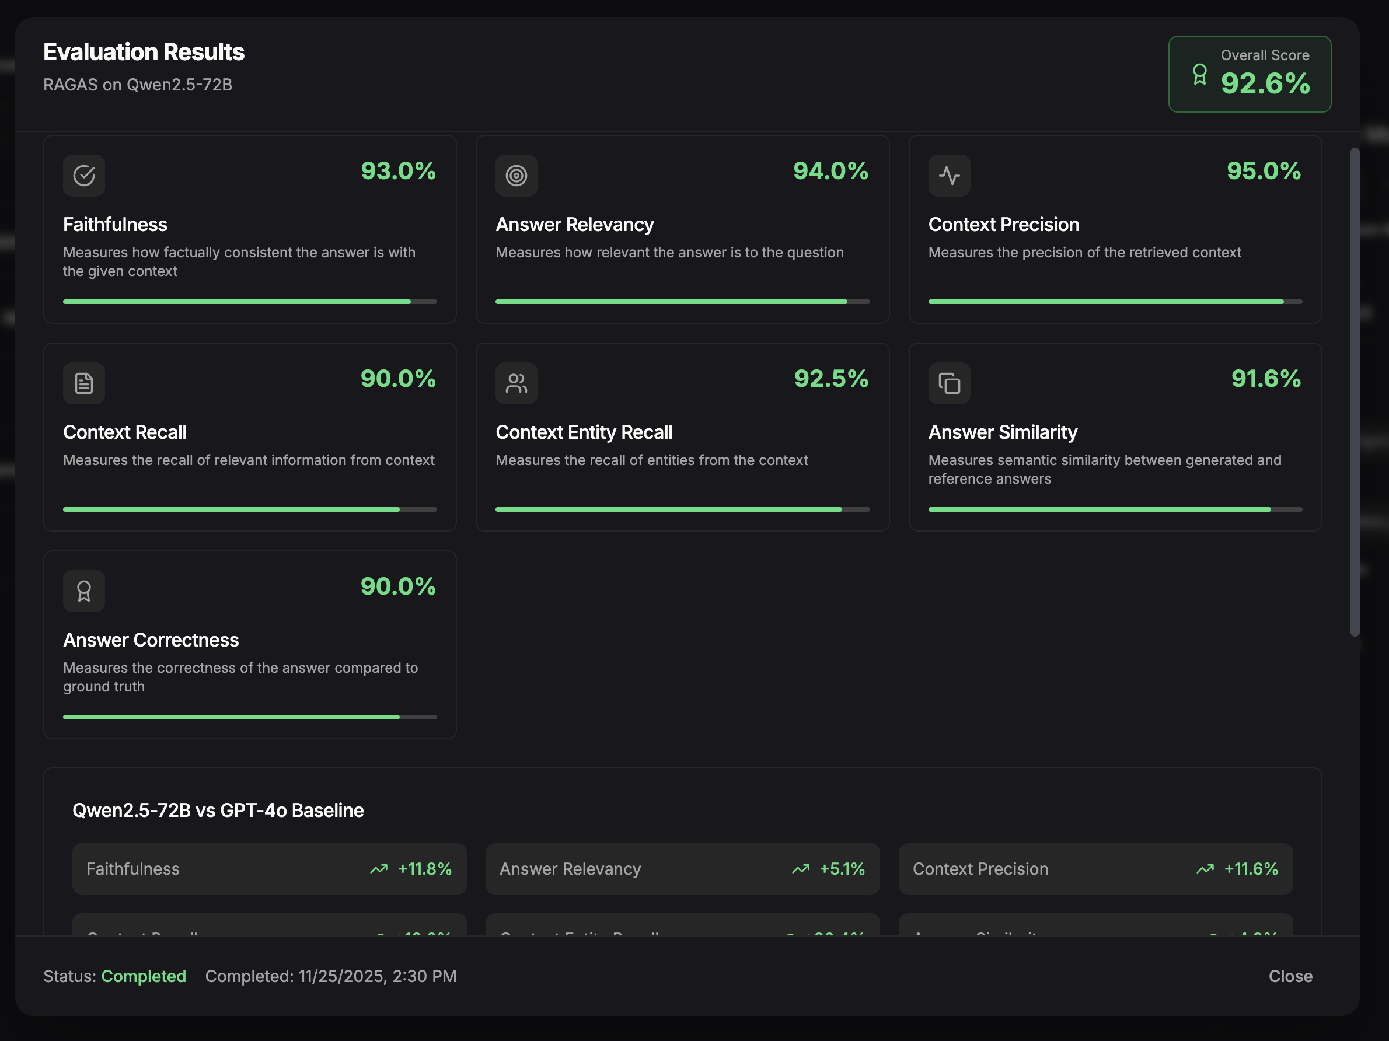The image size is (1389, 1041).
Task: Click the Context Precision +11.6% trend icon
Action: (1205, 869)
